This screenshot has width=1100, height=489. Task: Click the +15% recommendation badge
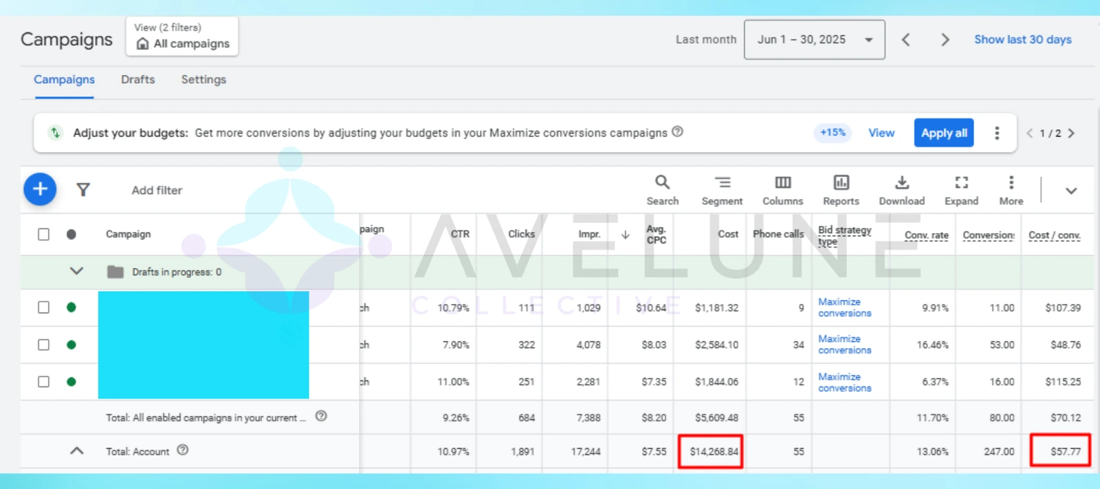pos(833,133)
